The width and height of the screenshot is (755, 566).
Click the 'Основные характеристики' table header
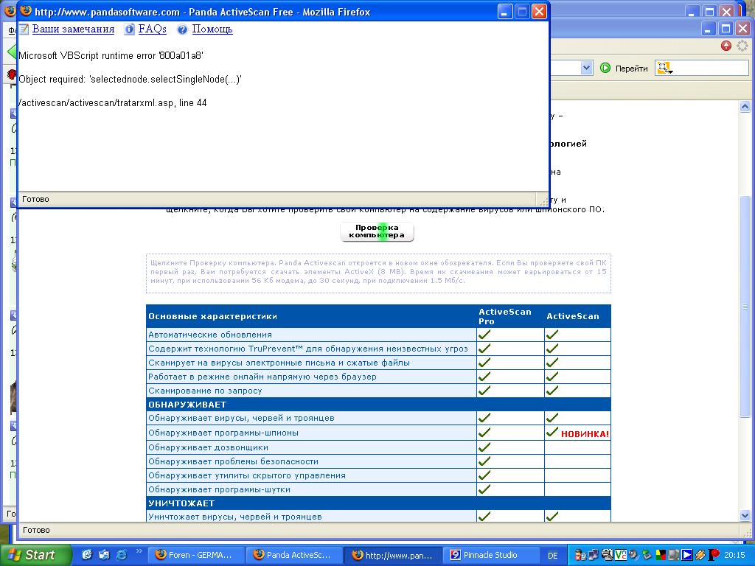[213, 316]
